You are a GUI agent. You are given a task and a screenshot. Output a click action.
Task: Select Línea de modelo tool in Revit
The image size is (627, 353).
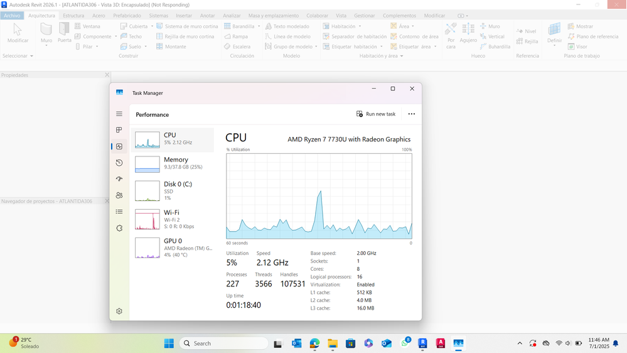(x=288, y=36)
